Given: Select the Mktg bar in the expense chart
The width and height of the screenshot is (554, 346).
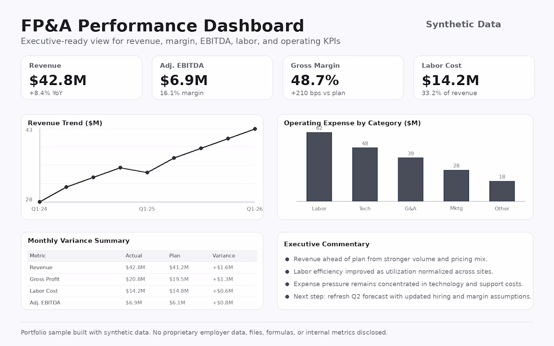Looking at the screenshot, I should point(456,186).
